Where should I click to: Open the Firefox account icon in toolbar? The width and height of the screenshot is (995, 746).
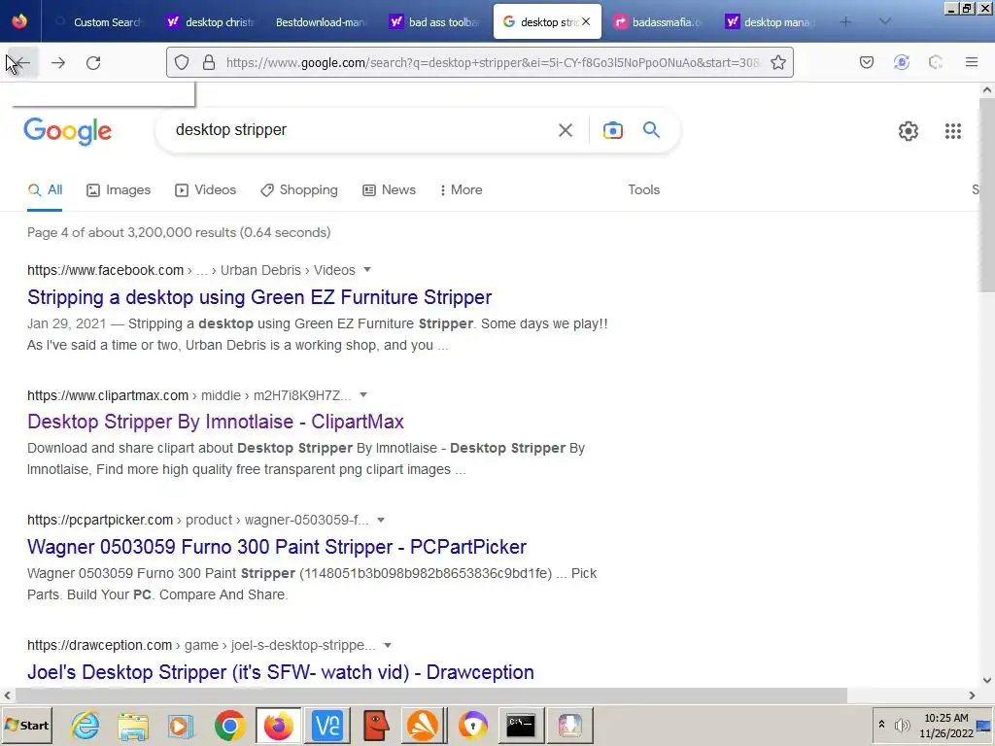[x=901, y=62]
